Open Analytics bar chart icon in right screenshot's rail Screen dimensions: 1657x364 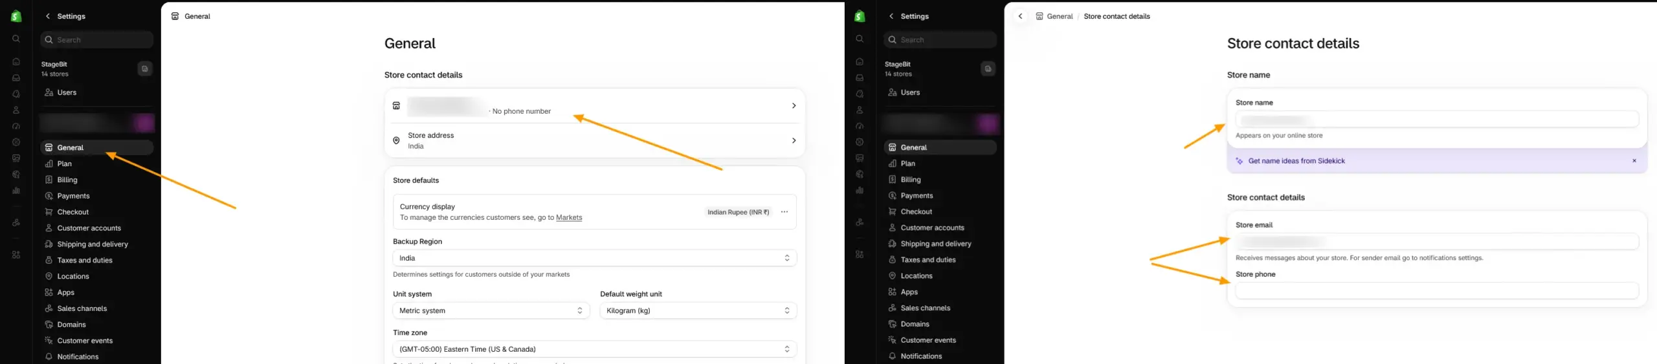tap(860, 191)
